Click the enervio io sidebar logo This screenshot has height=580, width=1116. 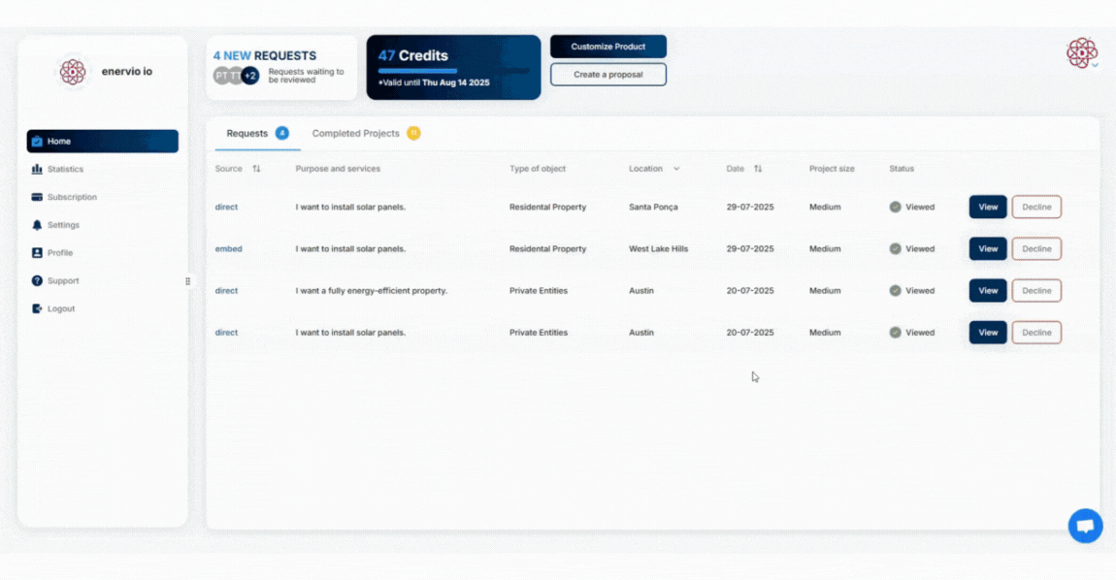point(73,72)
